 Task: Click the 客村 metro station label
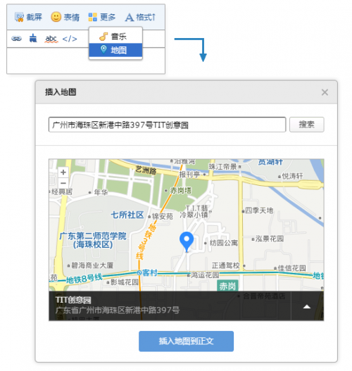tap(149, 273)
